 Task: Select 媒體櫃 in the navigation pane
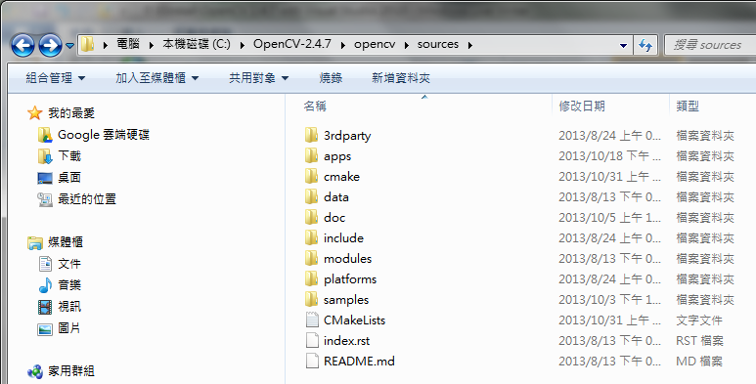66,242
